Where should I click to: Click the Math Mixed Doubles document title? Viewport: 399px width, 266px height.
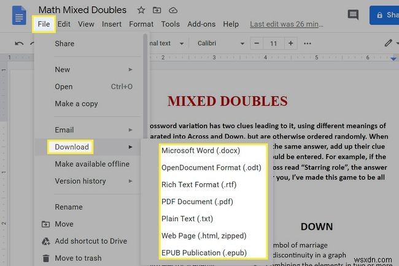(82, 10)
